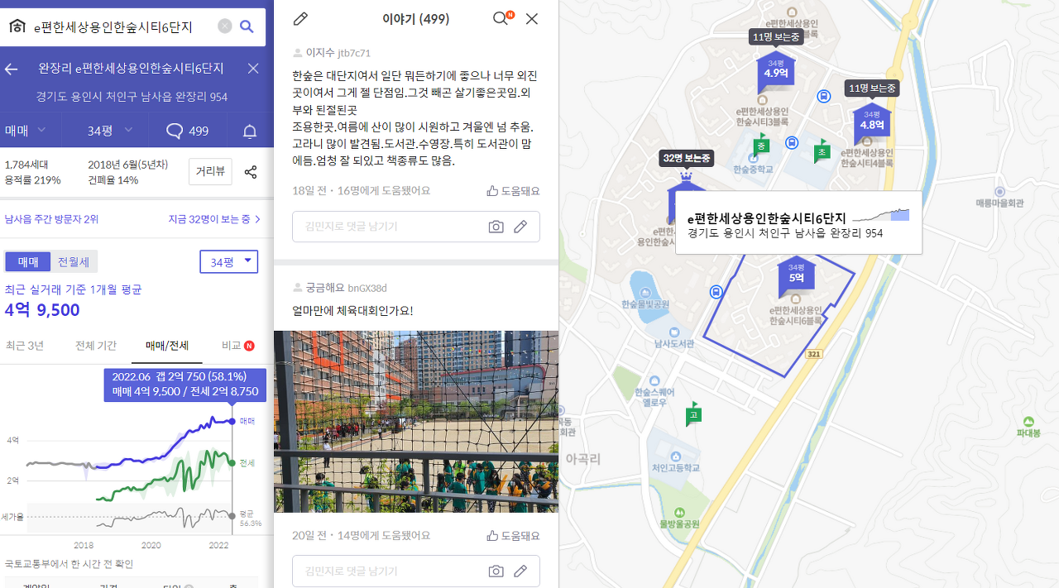
Task: Open the 499 comments speech bubble
Action: pyautogui.click(x=187, y=131)
